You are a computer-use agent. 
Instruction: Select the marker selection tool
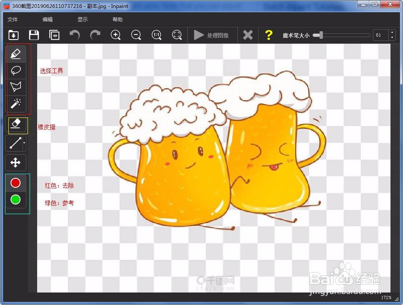pyautogui.click(x=15, y=53)
